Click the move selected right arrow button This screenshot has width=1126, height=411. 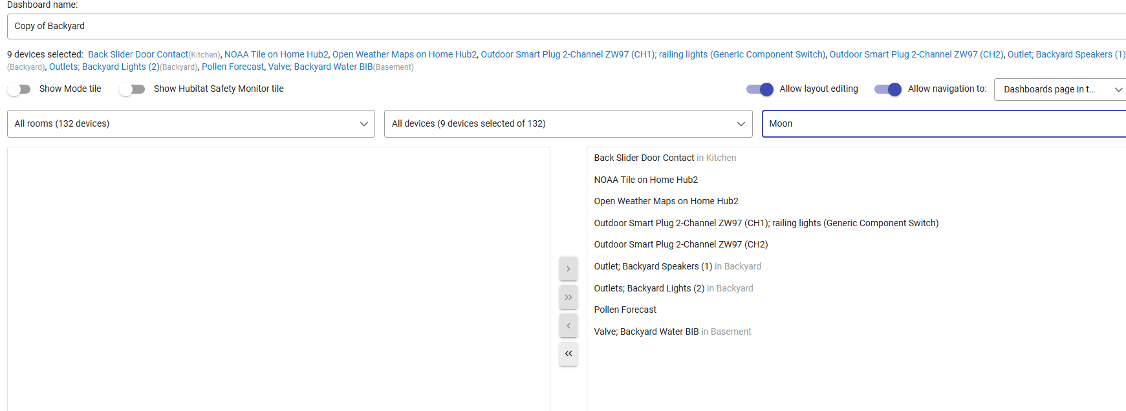coord(568,269)
